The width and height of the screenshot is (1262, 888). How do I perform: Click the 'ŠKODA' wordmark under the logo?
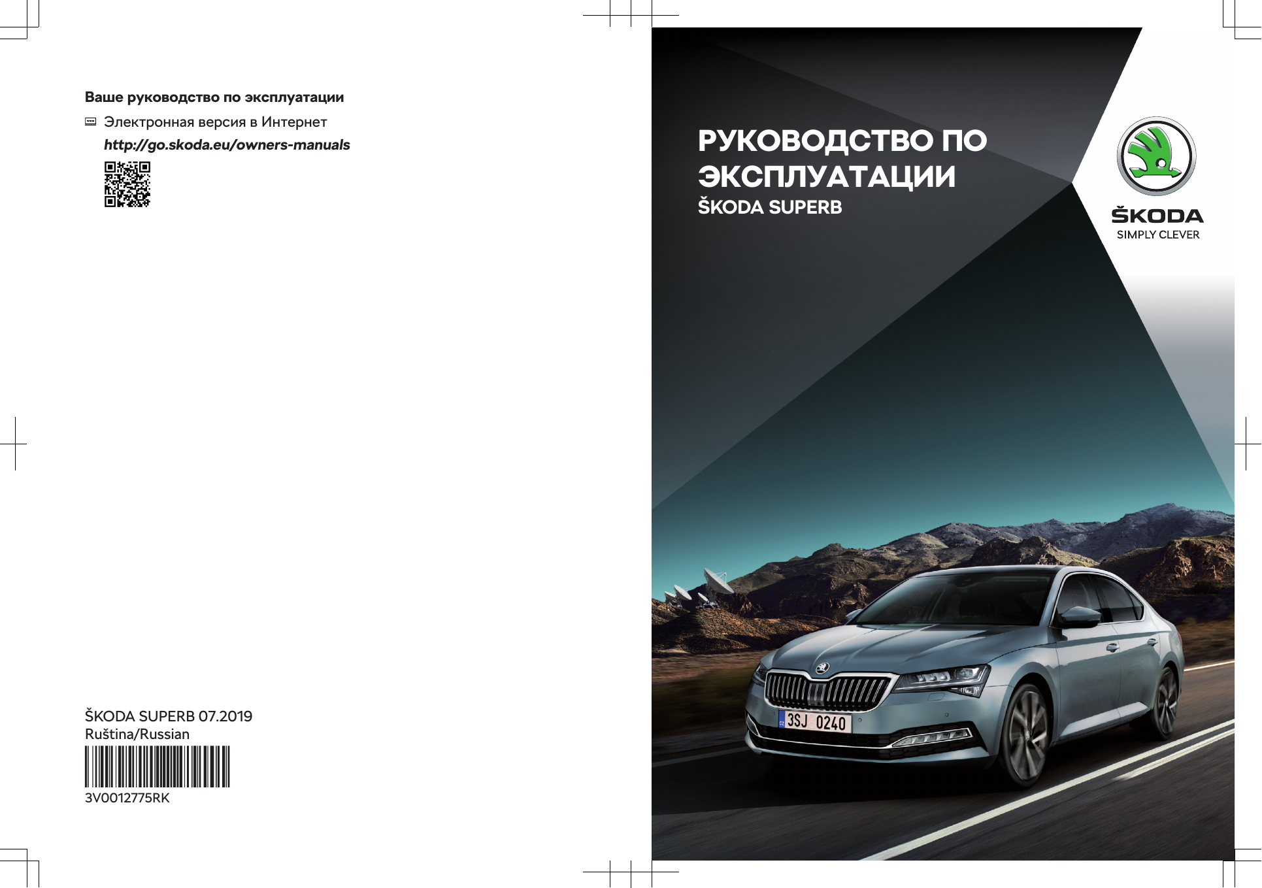[x=1157, y=215]
